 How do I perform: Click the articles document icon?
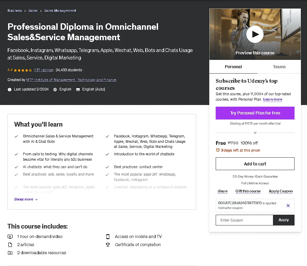pyautogui.click(x=10, y=245)
